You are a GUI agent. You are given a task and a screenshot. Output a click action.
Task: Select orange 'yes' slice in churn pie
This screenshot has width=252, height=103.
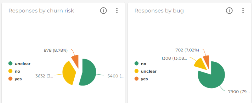76,61
